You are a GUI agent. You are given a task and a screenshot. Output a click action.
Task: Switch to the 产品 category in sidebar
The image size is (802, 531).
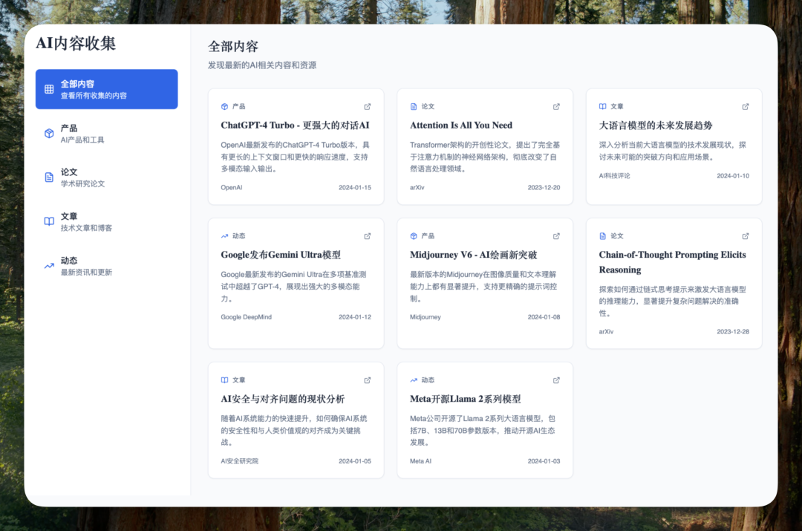click(x=106, y=134)
